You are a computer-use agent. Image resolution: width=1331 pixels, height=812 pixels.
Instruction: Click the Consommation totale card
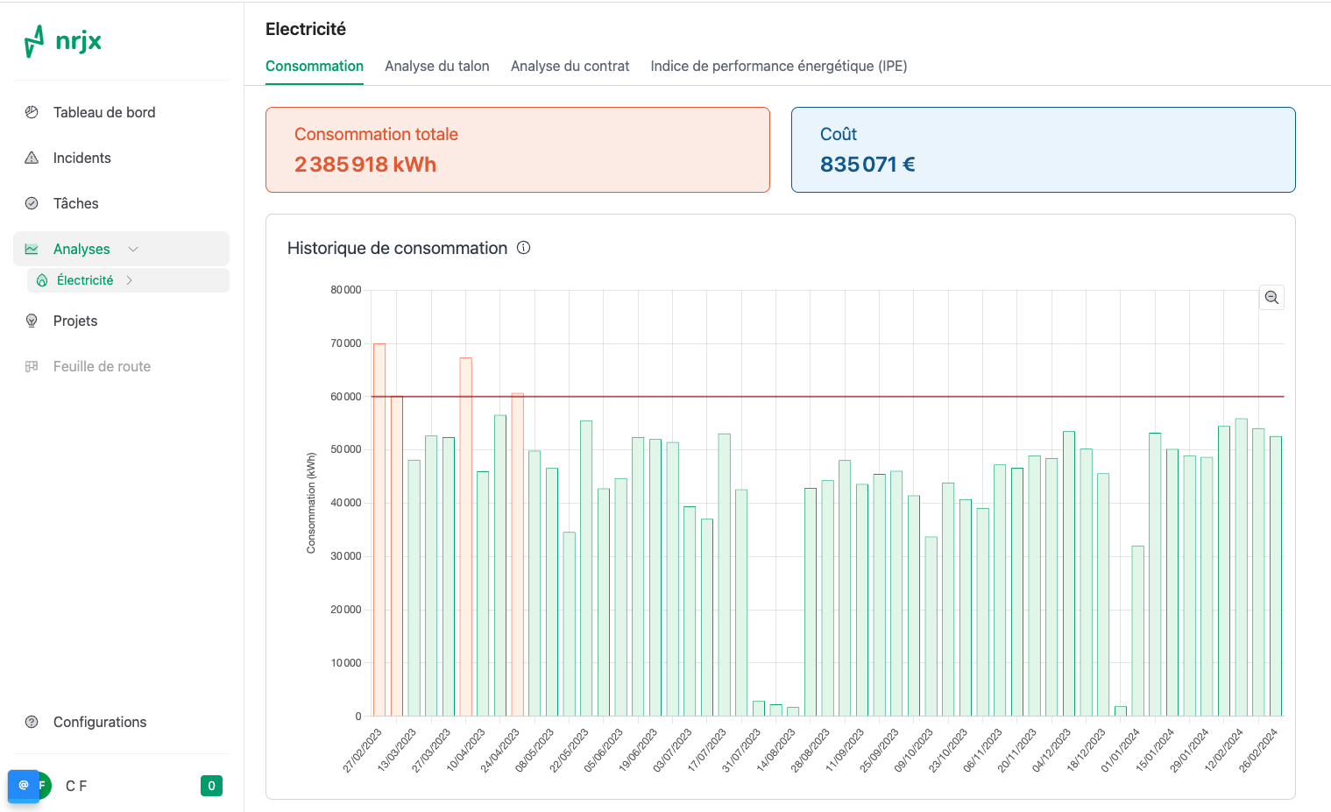click(x=517, y=150)
